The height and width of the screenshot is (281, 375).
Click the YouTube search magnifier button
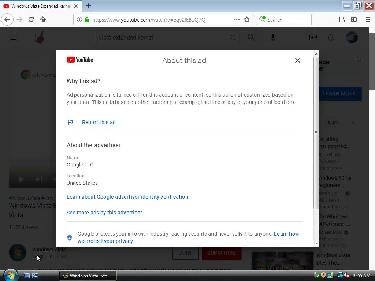pos(251,37)
